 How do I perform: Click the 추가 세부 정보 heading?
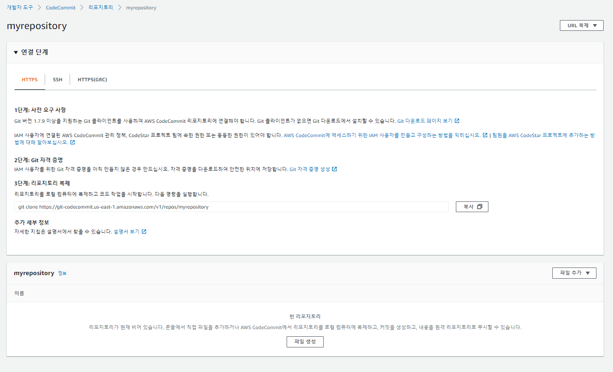tap(32, 222)
